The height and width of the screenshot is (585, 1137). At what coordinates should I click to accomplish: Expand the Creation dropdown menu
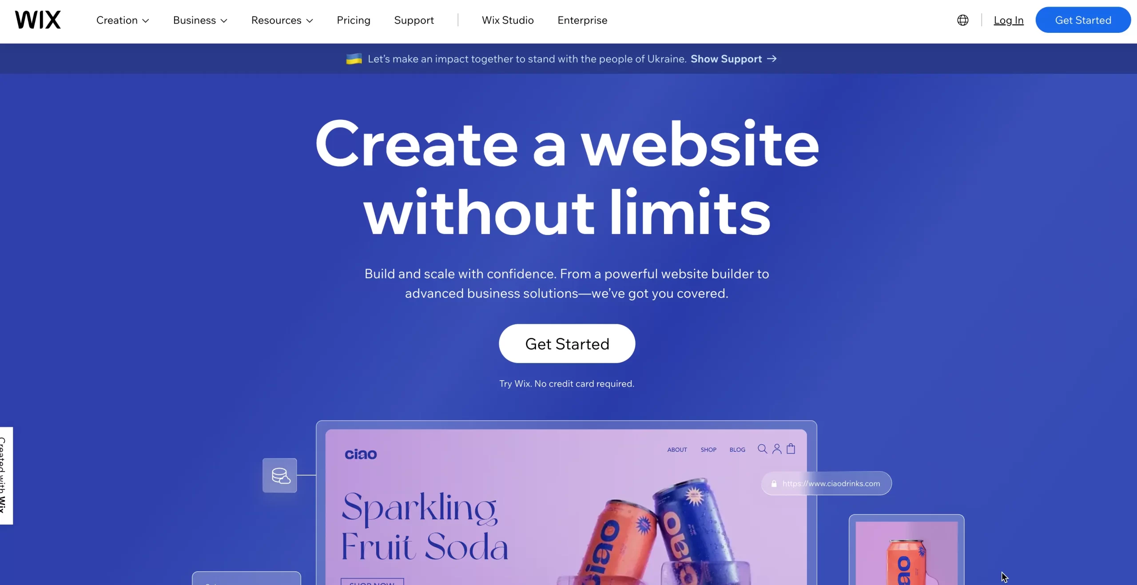tap(122, 20)
